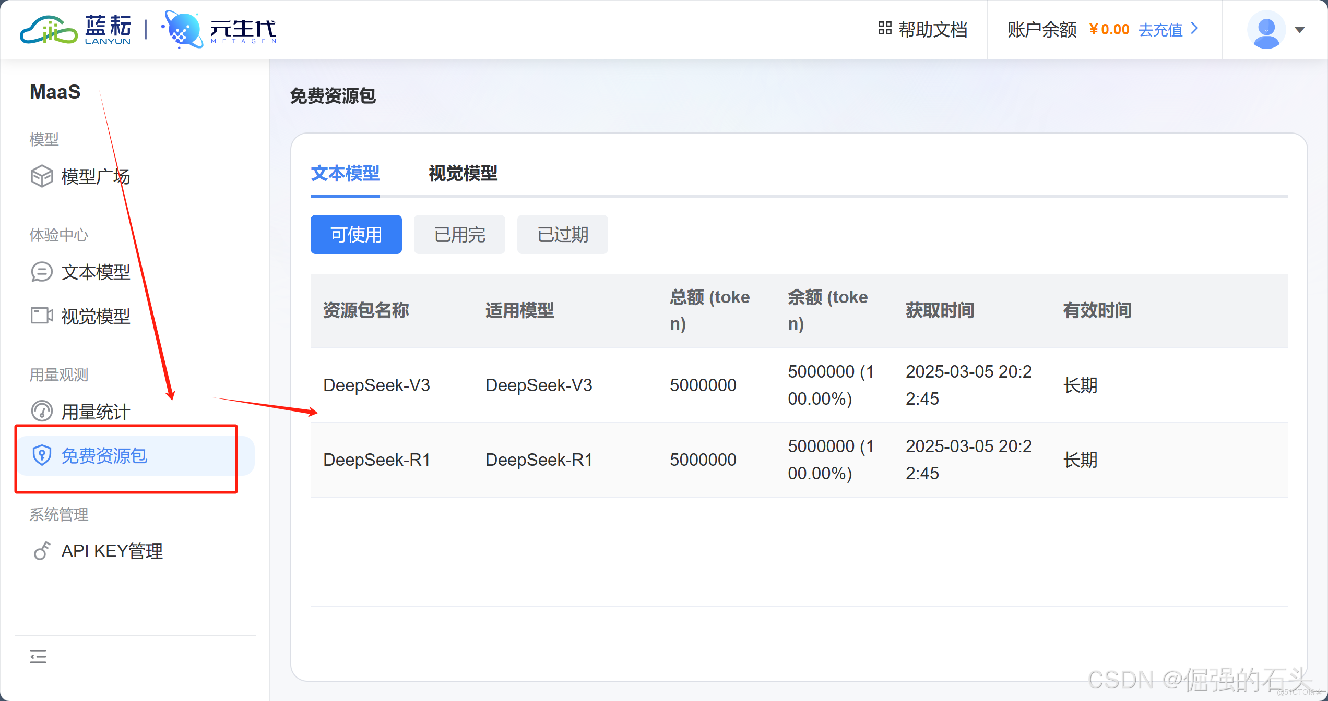Click the model plaza cube icon
Image resolution: width=1328 pixels, height=701 pixels.
coord(42,176)
